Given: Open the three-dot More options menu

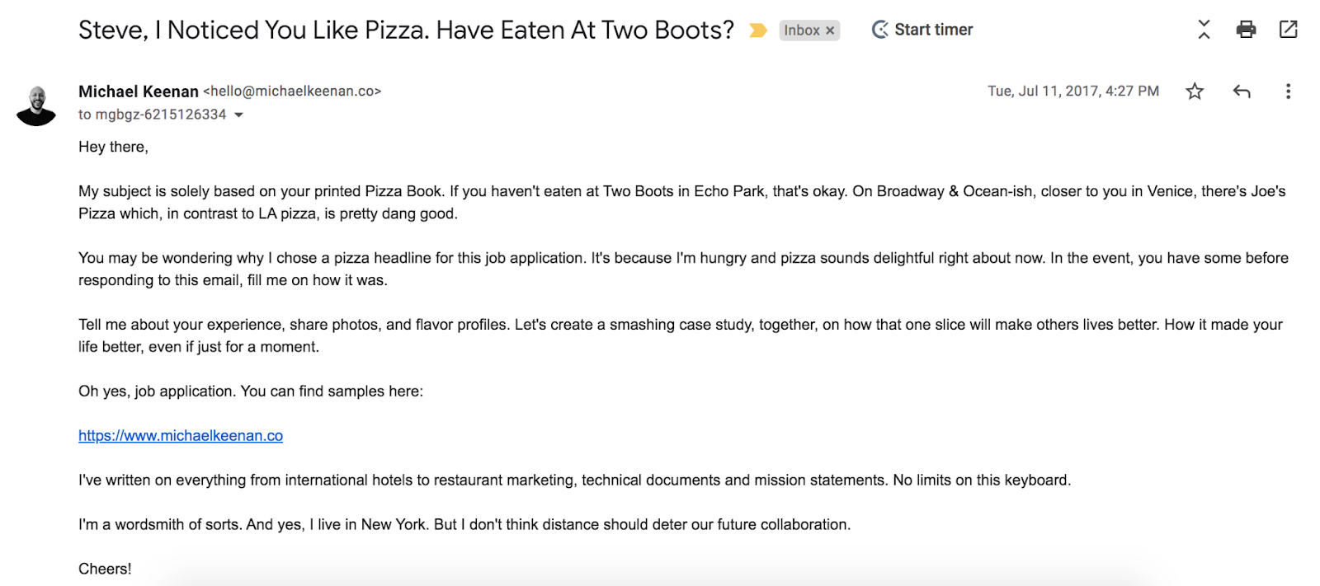Looking at the screenshot, I should (1288, 91).
